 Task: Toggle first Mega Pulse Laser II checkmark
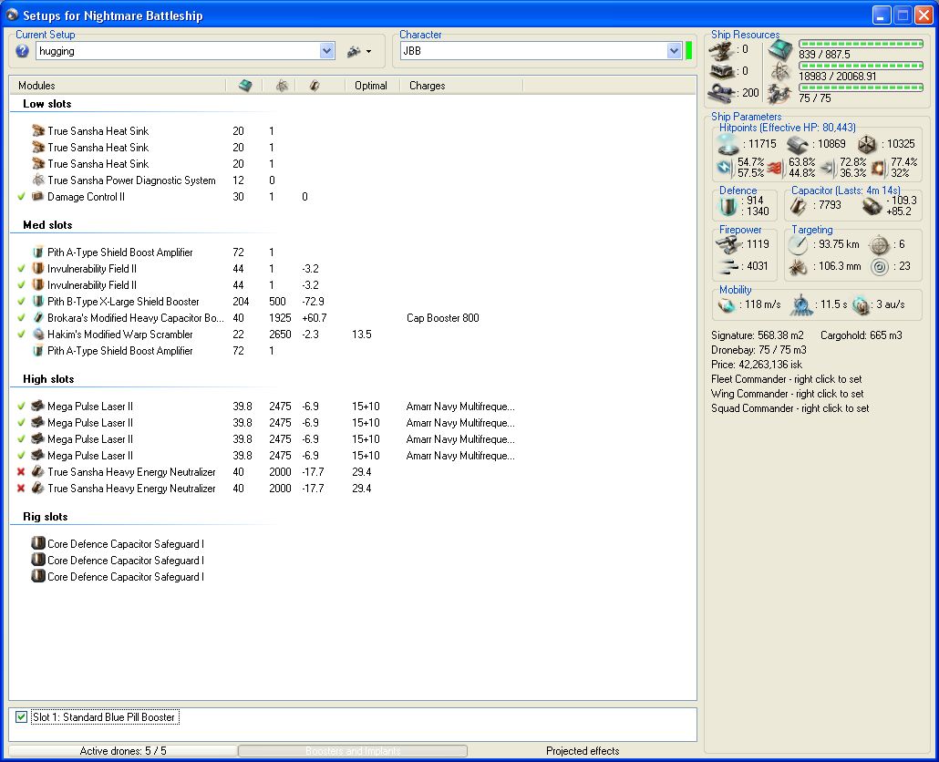[x=22, y=407]
